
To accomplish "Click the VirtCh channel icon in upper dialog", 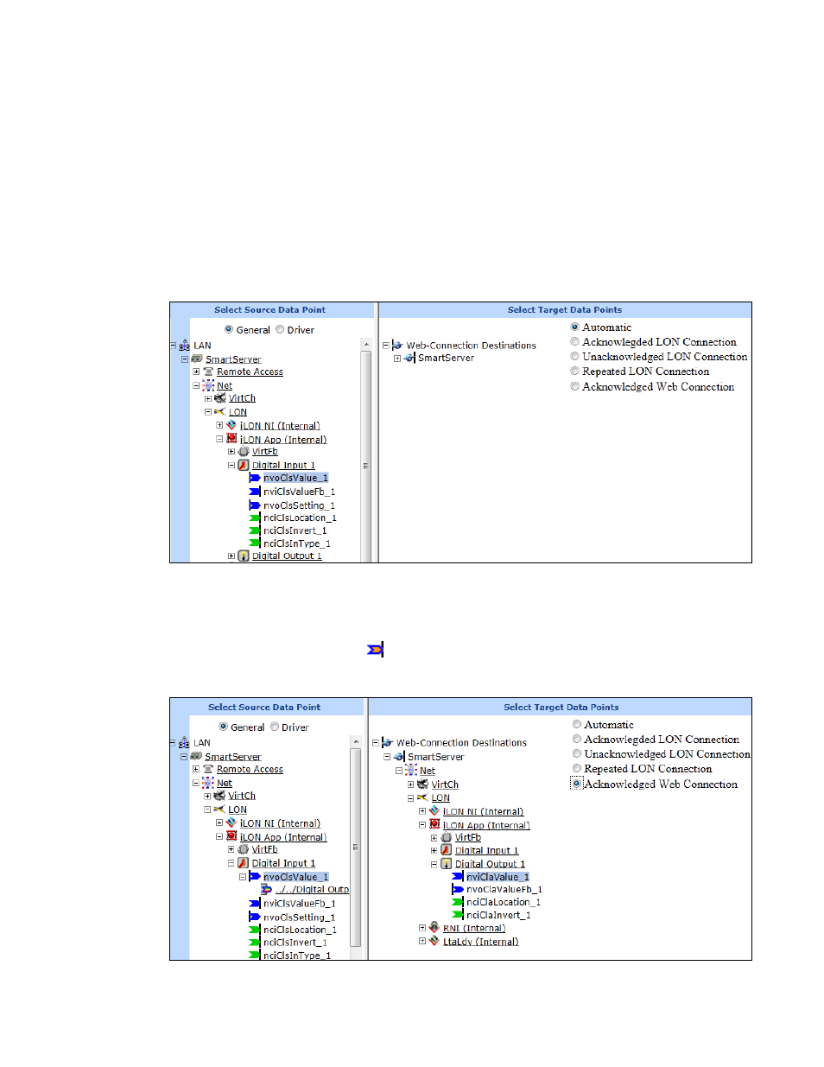I will coord(220,398).
